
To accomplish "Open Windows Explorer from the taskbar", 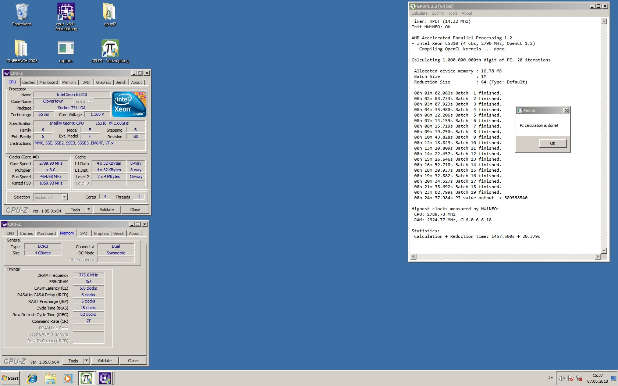I will (50, 378).
